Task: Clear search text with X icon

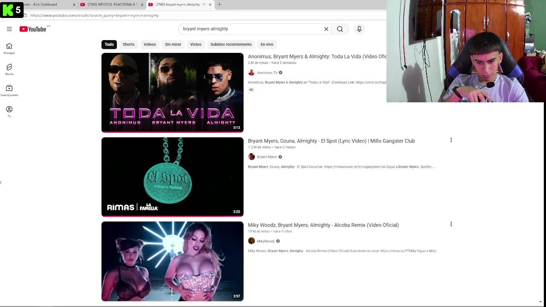Action: coord(326,29)
